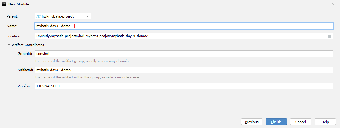Click the New Module title bar text
Image resolution: width=340 pixels, height=128 pixels.
coord(18,4)
